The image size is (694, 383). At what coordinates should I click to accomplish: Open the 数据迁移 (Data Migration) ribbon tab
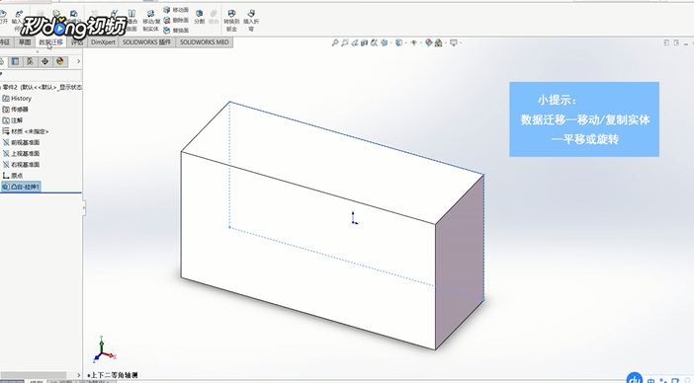(50, 42)
